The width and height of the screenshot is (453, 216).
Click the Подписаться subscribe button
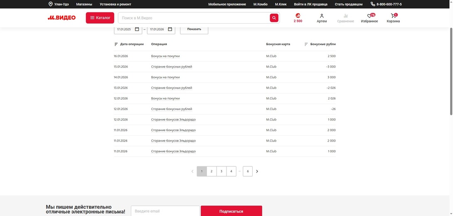(231, 211)
